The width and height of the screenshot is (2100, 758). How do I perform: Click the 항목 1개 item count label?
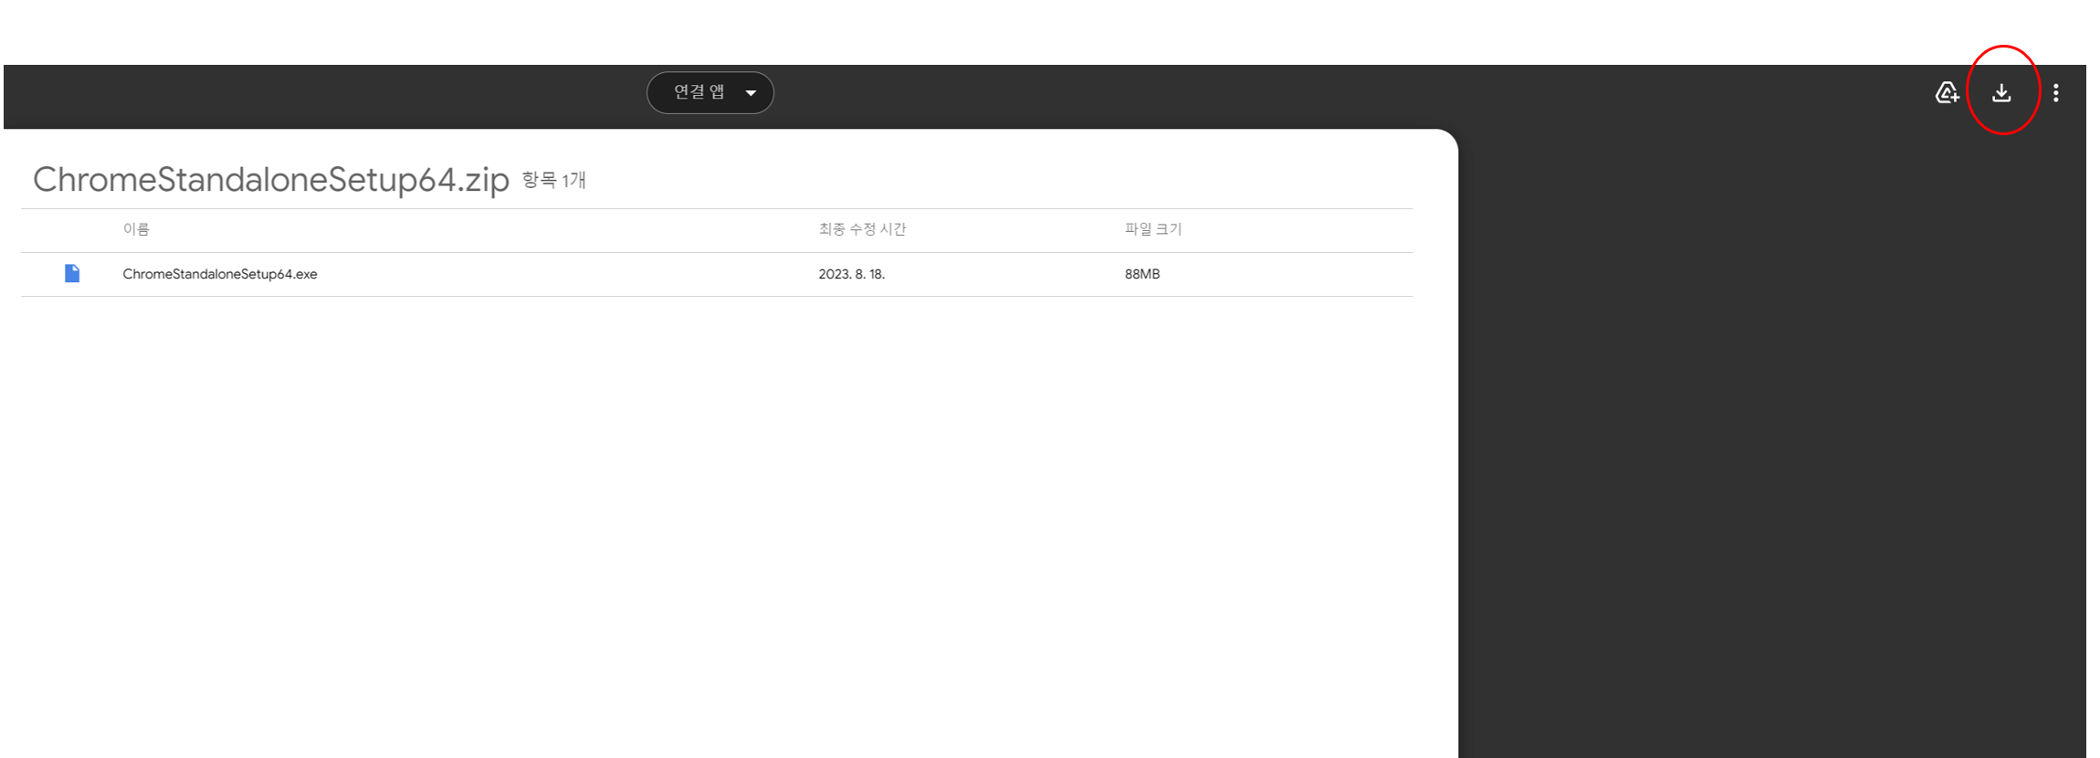[553, 180]
